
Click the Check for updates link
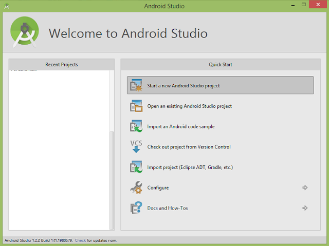pos(80,240)
